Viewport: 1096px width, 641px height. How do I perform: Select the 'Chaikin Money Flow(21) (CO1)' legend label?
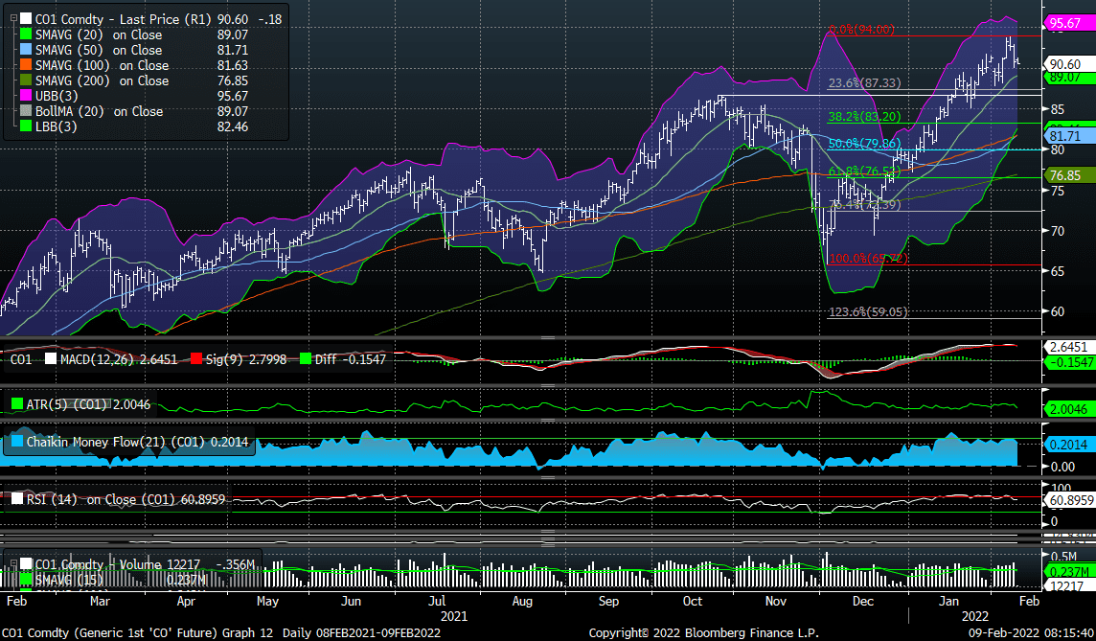pos(115,442)
